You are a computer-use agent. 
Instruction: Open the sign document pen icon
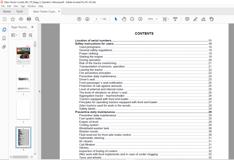pyautogui.click(x=204, y=19)
